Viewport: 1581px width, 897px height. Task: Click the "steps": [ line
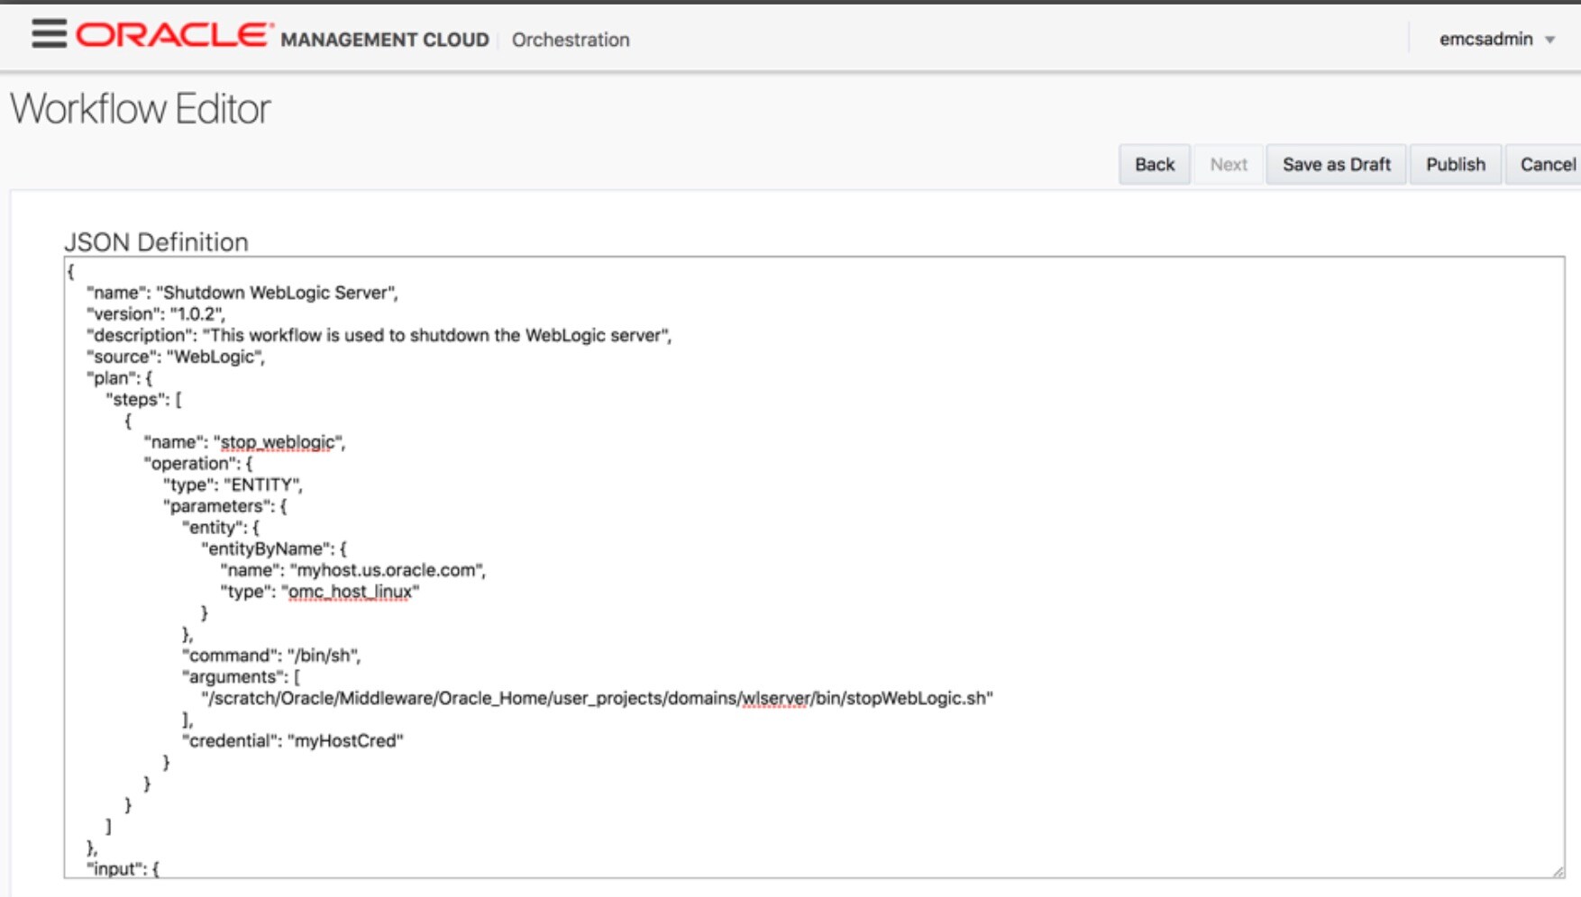click(x=144, y=399)
